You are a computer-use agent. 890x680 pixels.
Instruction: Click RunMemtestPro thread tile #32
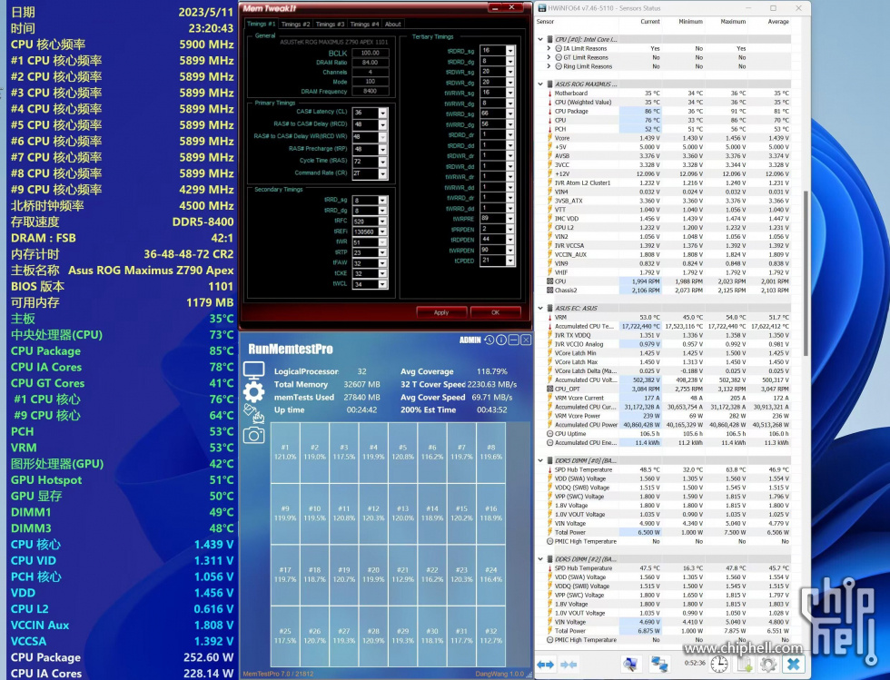[x=491, y=636]
